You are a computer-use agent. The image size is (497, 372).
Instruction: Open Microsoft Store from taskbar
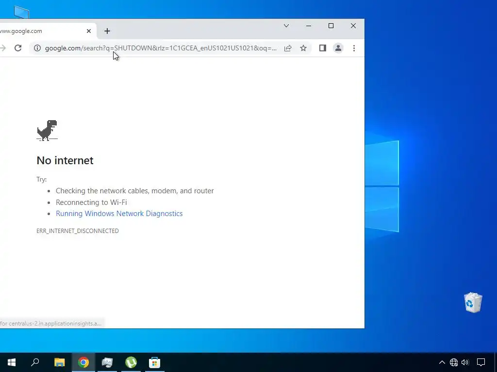click(x=155, y=362)
